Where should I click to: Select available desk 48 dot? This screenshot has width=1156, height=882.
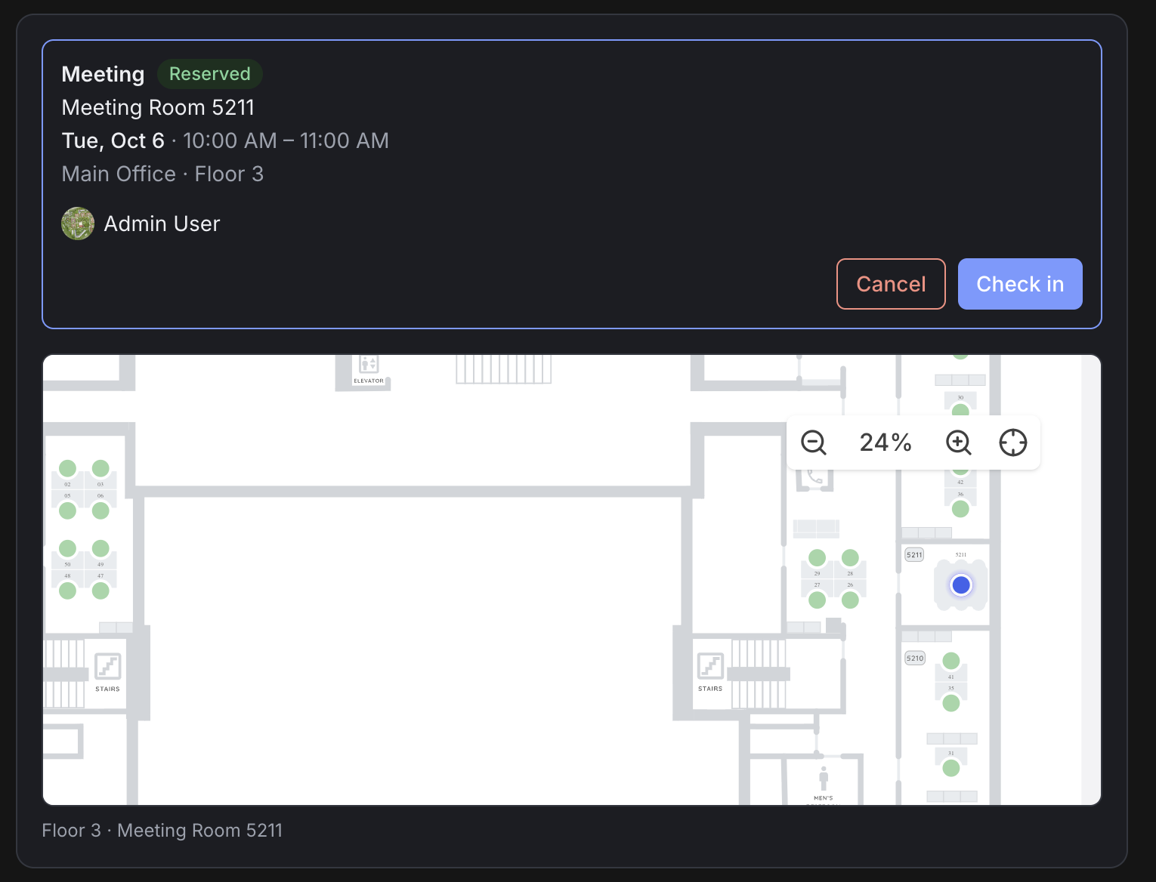[x=67, y=591]
